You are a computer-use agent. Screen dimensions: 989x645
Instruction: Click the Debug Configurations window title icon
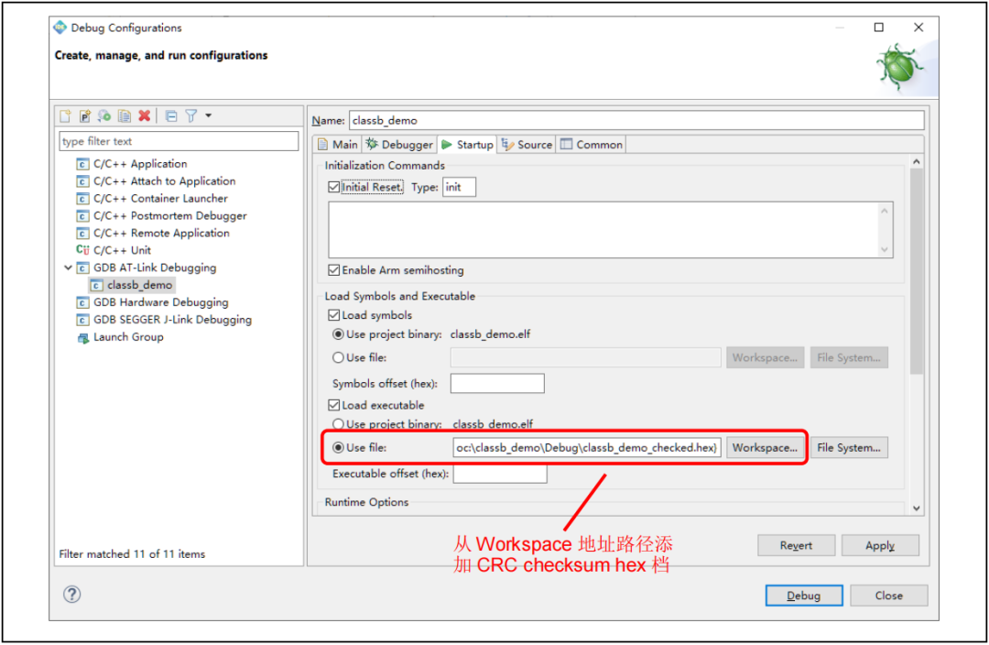coord(60,27)
